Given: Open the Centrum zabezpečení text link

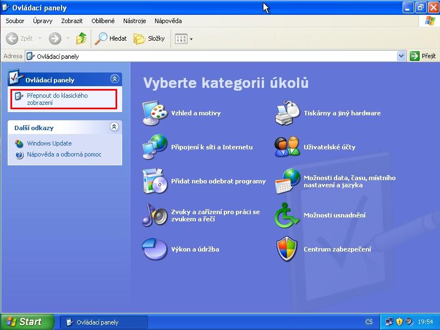Looking at the screenshot, I should [x=337, y=249].
